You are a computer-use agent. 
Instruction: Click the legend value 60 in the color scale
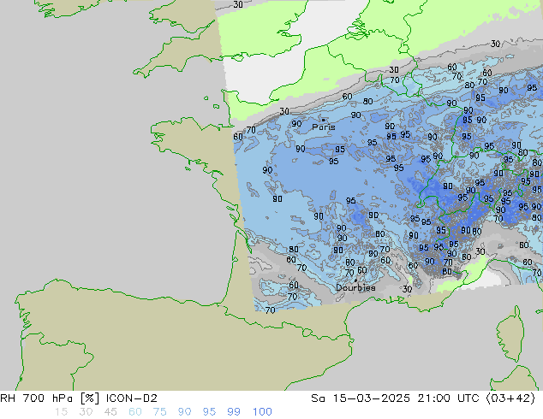[x=135, y=412]
